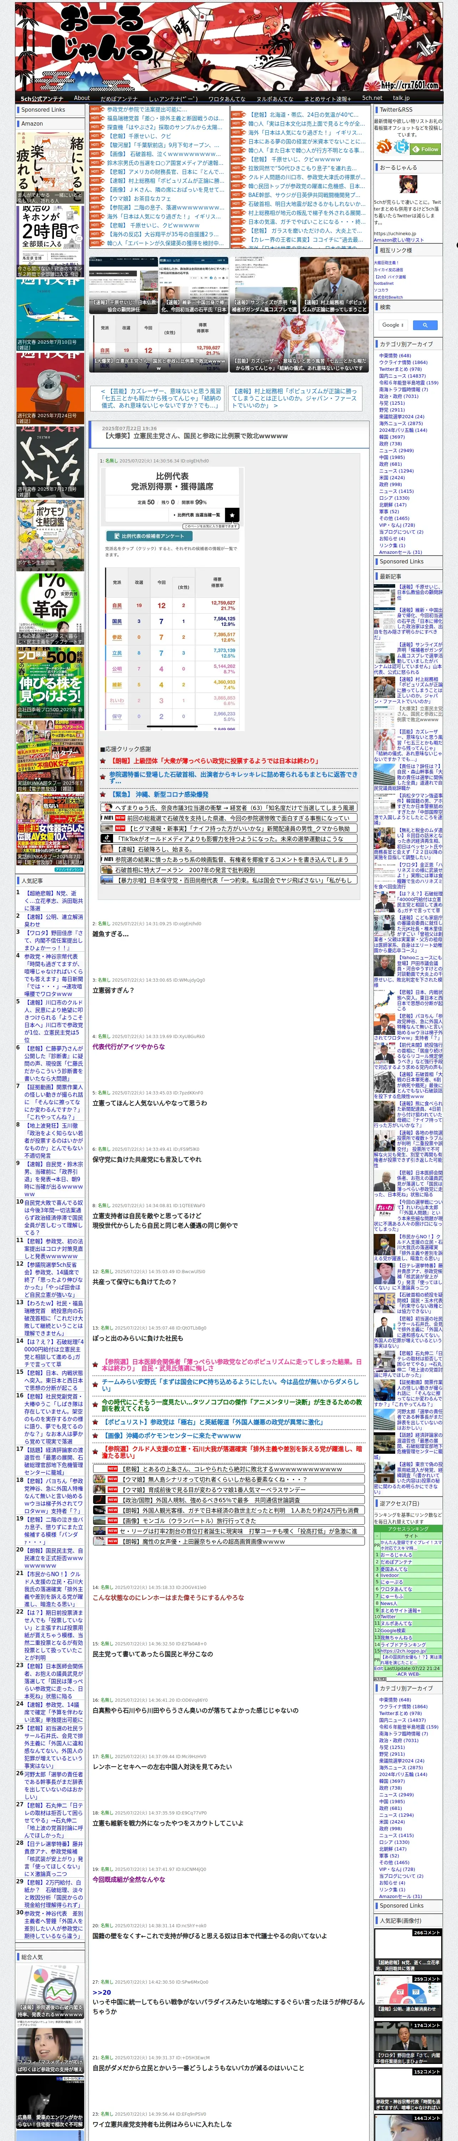Open the まとめサイト速報+ nav tab
The height and width of the screenshot is (2141, 458).
tap(327, 98)
